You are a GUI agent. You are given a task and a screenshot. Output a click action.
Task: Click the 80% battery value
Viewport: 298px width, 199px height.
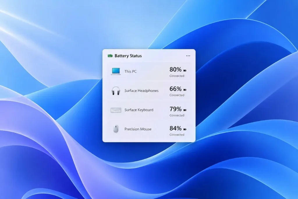click(x=175, y=69)
